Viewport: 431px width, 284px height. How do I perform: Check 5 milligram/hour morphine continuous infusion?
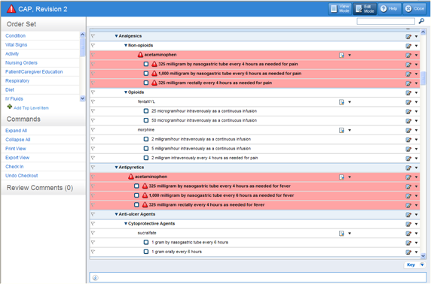tap(146, 149)
